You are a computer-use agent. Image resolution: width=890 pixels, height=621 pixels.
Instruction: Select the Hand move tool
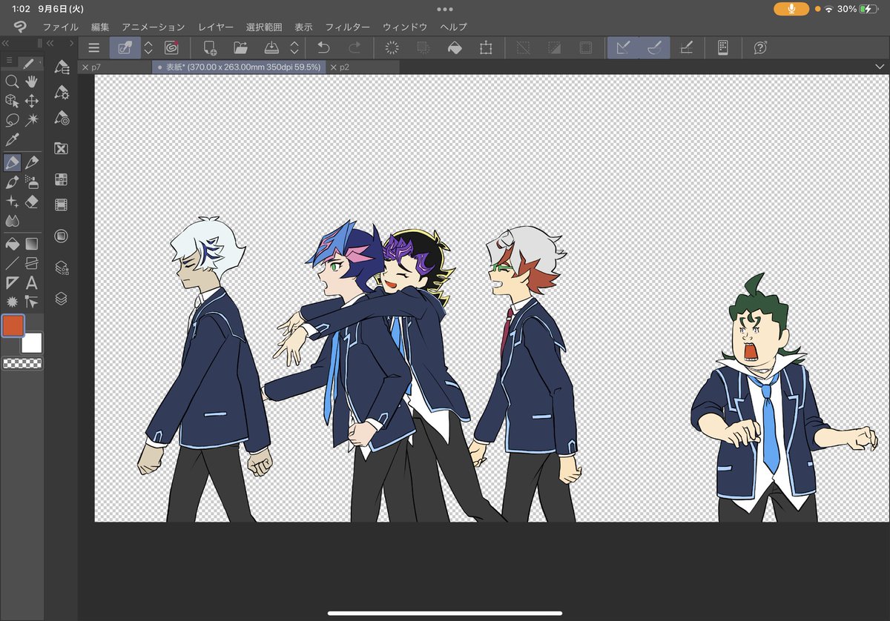point(32,82)
